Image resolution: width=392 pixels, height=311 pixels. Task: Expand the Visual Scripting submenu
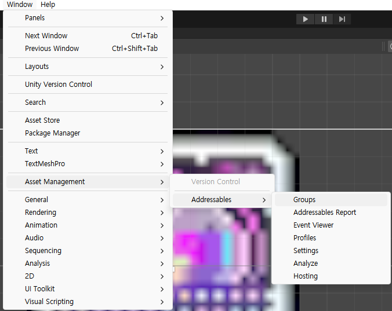[x=88, y=302]
